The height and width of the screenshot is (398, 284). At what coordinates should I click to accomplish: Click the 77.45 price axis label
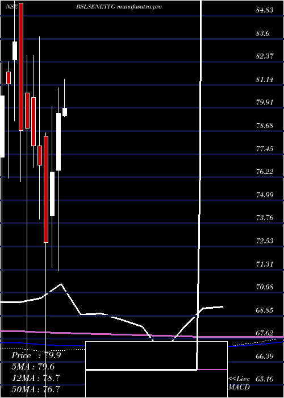(x=265, y=148)
